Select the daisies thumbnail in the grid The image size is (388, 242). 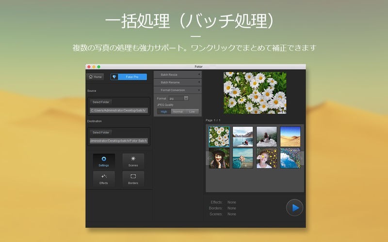(219, 136)
